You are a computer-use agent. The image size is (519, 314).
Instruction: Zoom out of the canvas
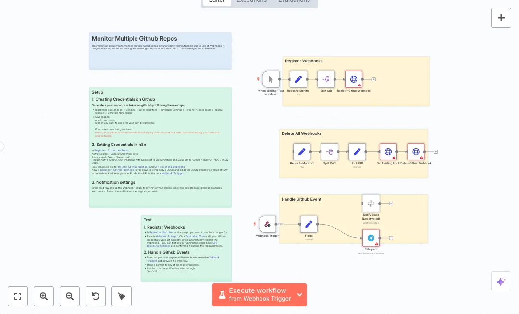tap(70, 296)
